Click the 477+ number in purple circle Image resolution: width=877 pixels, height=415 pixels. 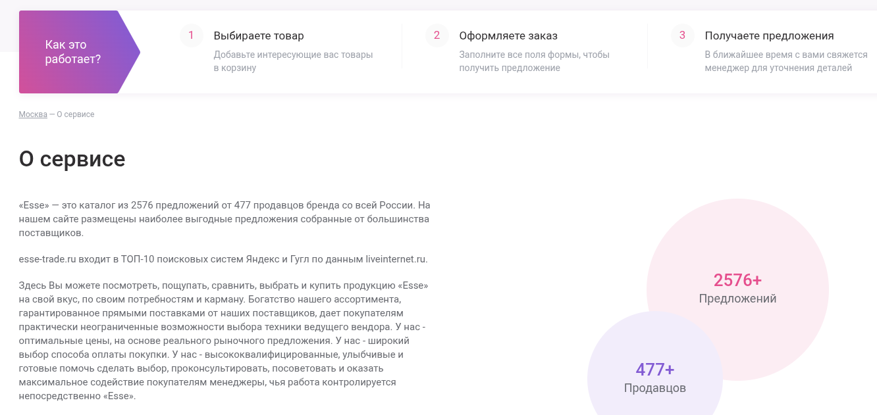point(654,370)
